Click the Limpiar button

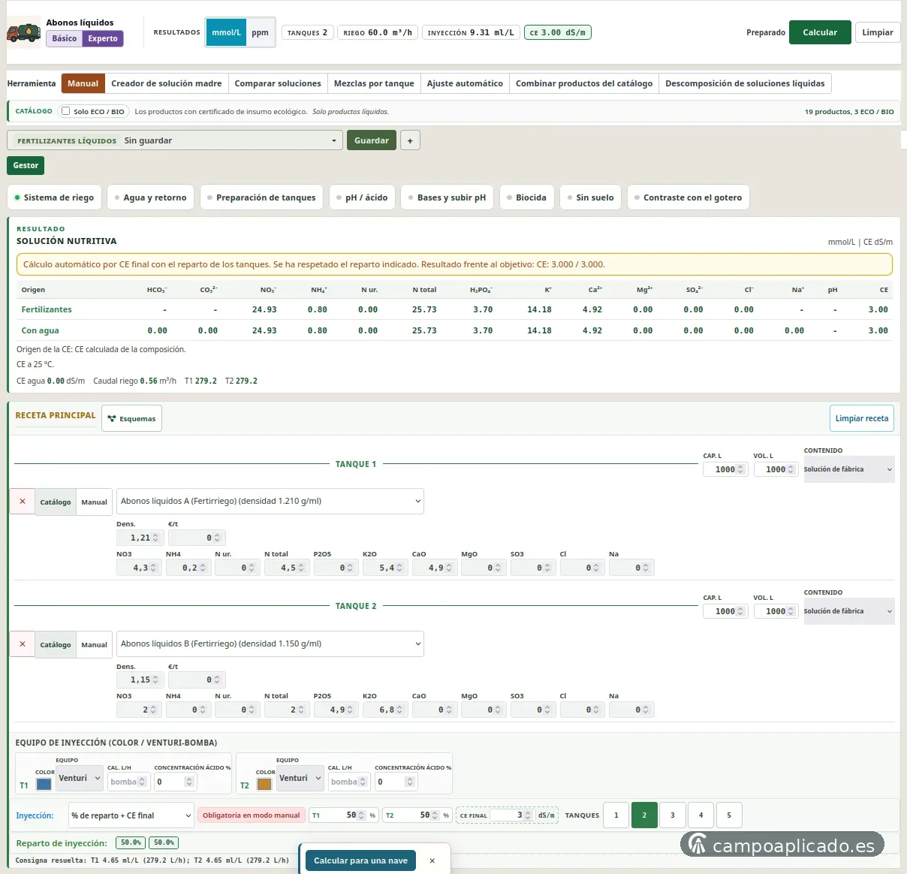click(x=878, y=32)
